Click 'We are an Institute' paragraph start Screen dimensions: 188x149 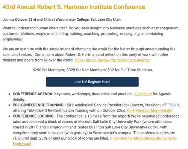click(x=18, y=49)
